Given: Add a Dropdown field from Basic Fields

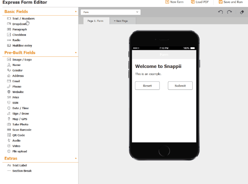Looking at the screenshot, I should click(x=19, y=24).
